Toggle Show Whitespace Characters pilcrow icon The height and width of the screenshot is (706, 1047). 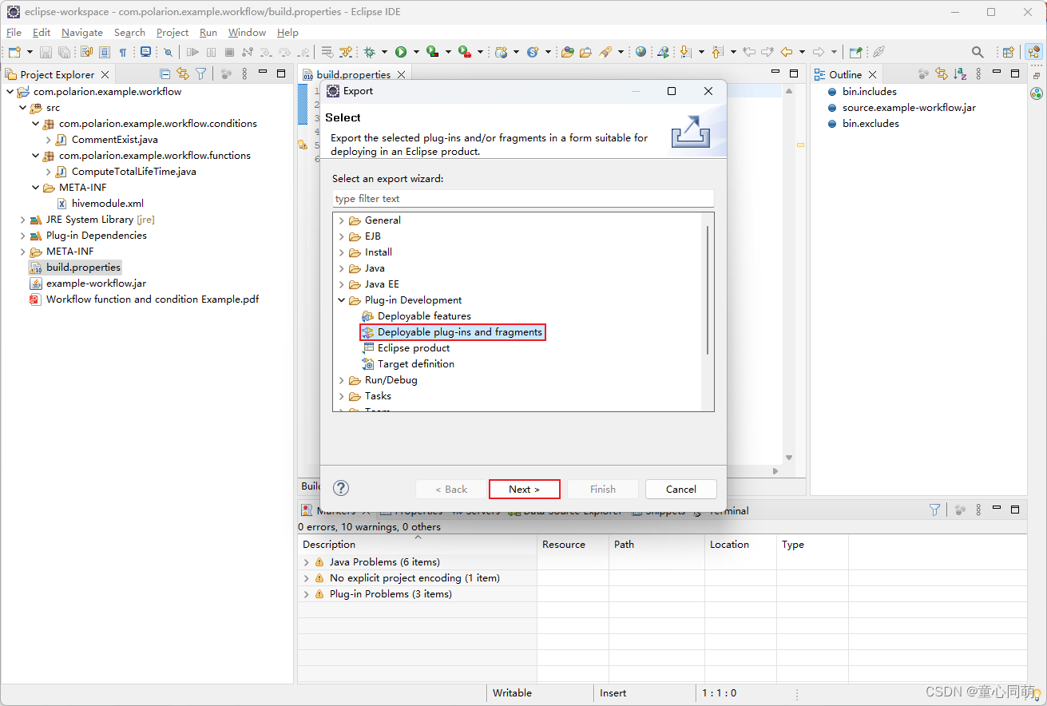pos(122,52)
